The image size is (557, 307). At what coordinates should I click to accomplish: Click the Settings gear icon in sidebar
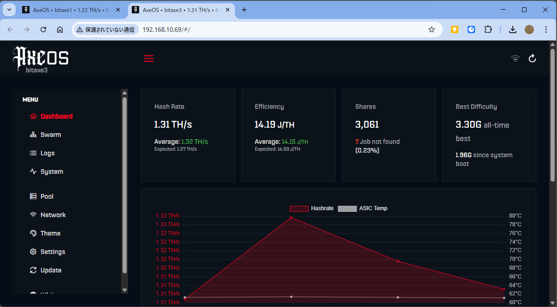(33, 252)
